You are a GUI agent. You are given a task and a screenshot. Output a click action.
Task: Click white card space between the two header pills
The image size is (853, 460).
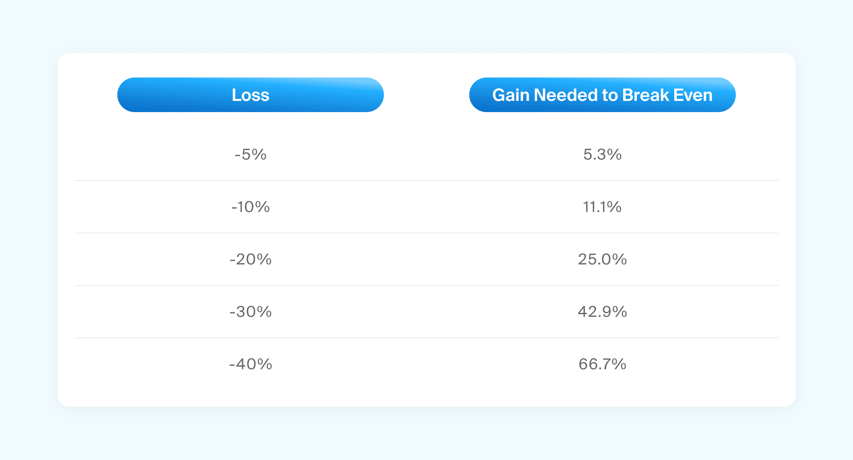click(426, 95)
